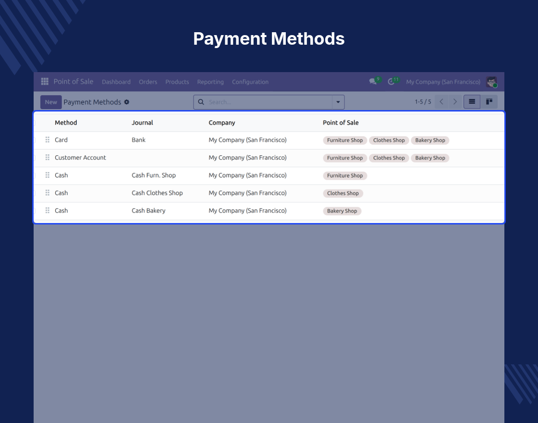Viewport: 538px width, 423px height.
Task: Expand the search options dropdown arrow
Action: point(338,102)
